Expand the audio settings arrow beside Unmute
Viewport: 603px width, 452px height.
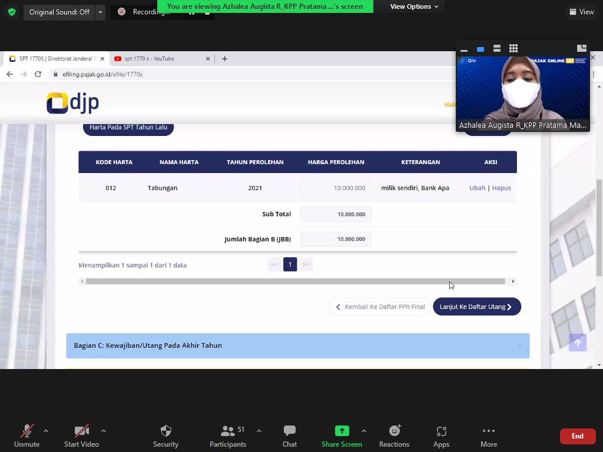point(46,431)
